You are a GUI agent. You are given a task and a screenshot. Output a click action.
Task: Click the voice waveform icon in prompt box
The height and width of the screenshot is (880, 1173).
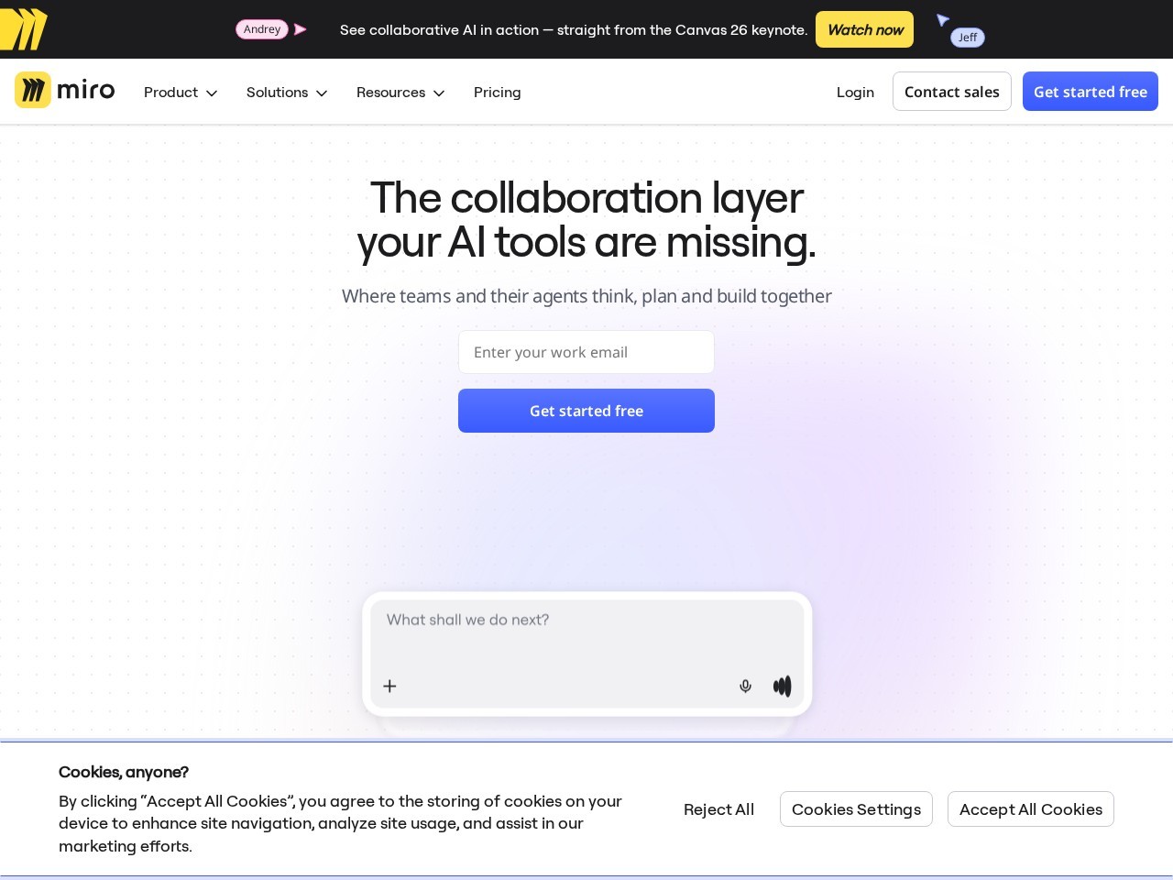pos(782,686)
